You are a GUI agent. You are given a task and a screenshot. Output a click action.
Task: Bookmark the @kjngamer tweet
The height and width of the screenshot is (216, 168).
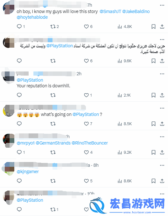(153, 181)
